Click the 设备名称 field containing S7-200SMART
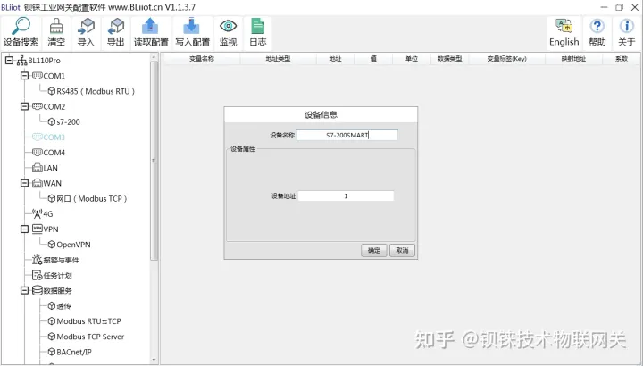This screenshot has width=643, height=366. tap(347, 135)
